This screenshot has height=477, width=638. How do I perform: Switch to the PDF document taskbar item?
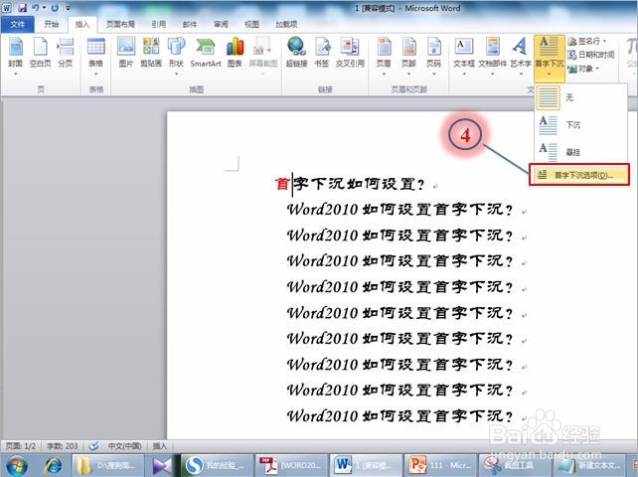(x=290, y=466)
